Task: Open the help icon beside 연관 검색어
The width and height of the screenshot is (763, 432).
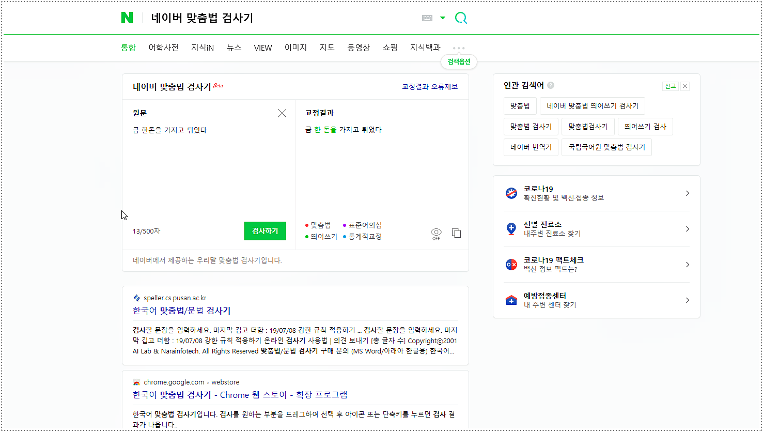Action: [x=551, y=85]
